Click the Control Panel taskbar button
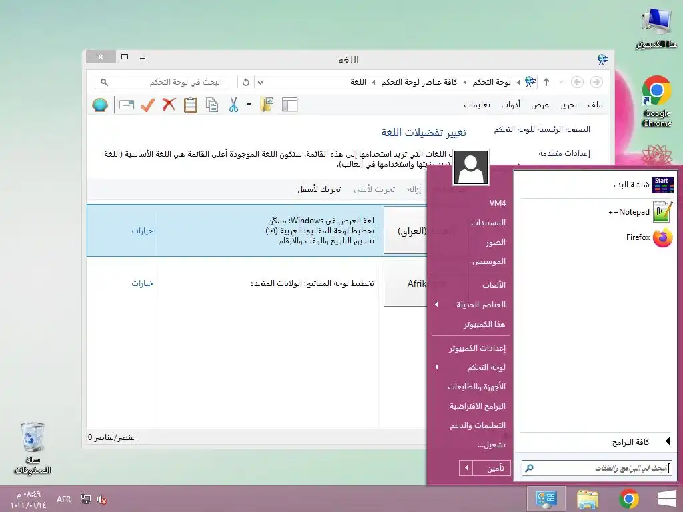The image size is (683, 512). coord(546,499)
